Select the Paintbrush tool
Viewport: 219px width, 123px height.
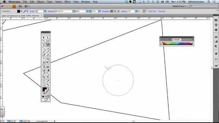coord(44,52)
